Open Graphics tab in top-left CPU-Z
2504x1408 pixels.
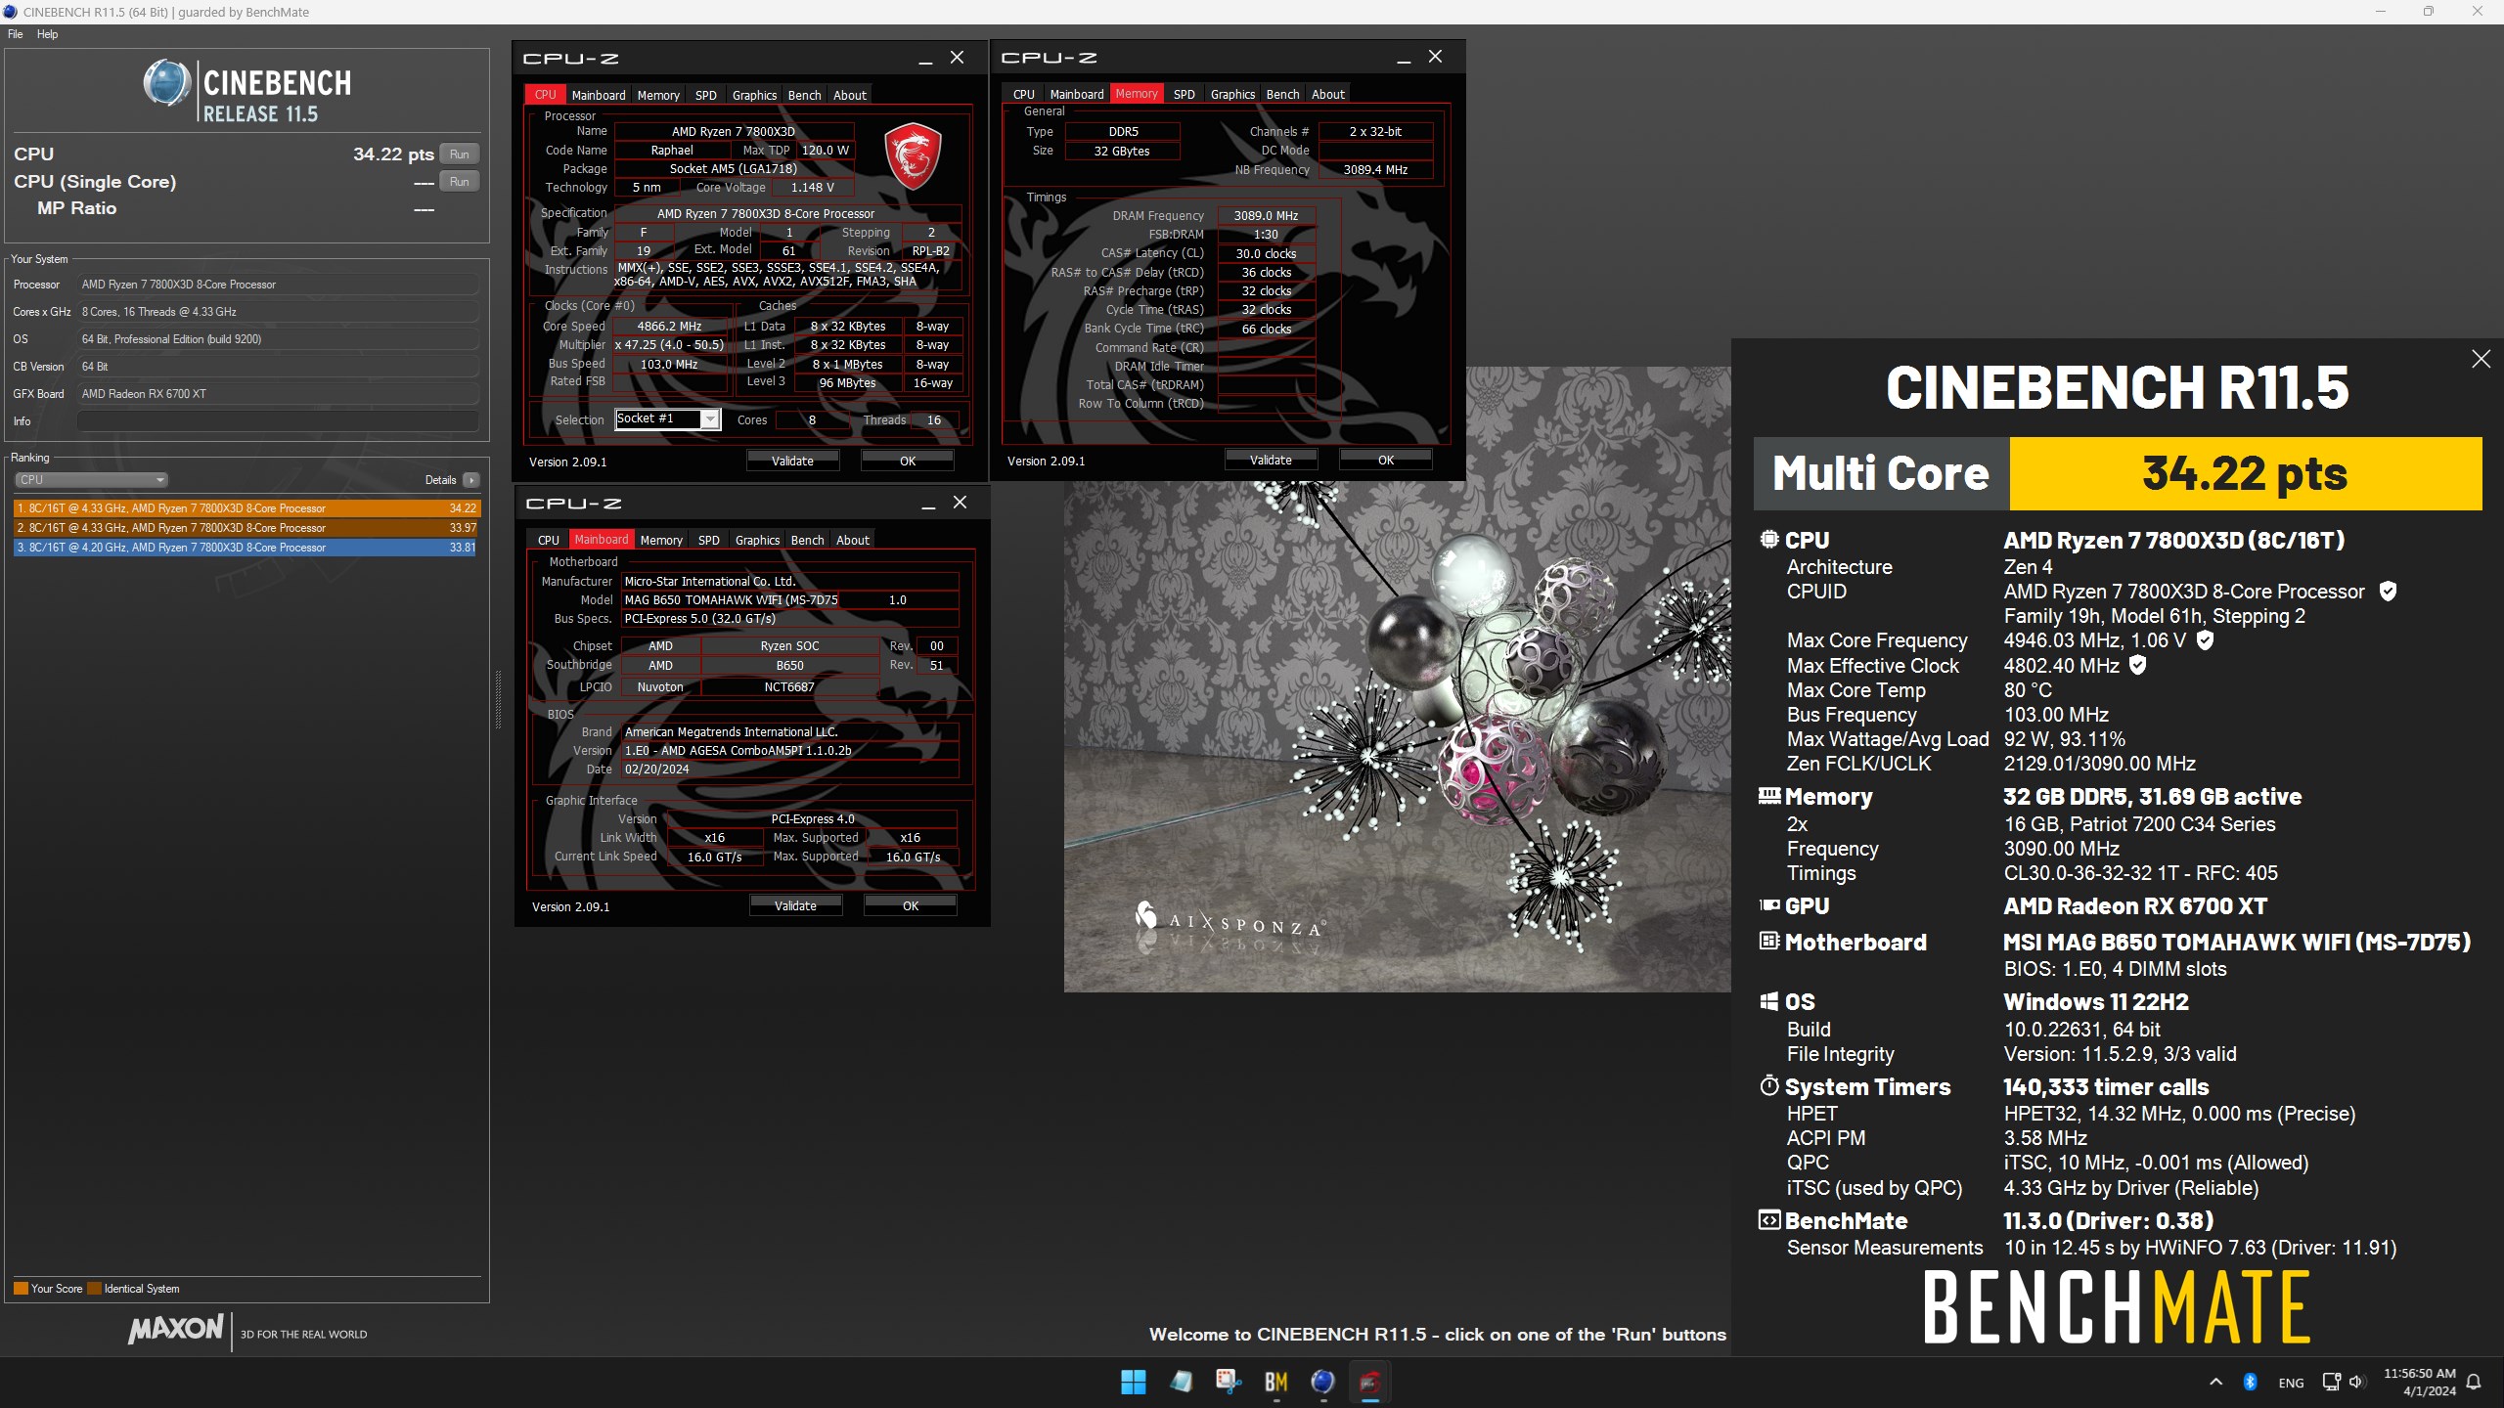point(754,95)
